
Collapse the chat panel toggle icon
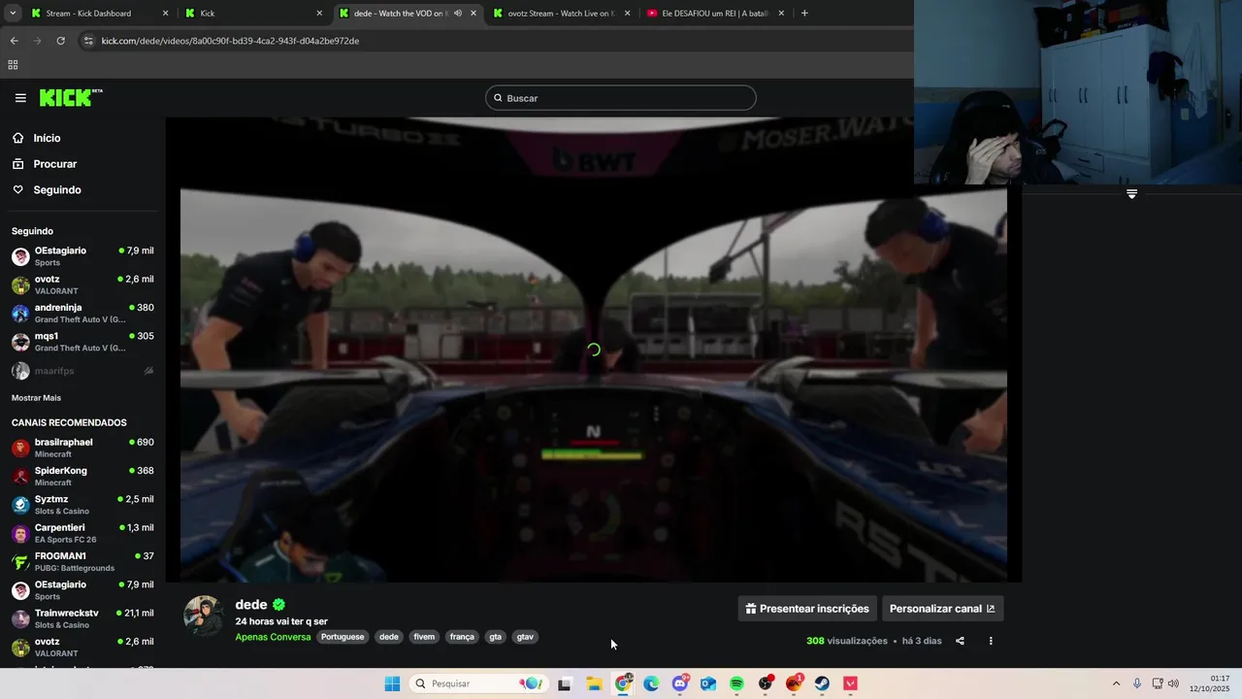(x=1131, y=194)
